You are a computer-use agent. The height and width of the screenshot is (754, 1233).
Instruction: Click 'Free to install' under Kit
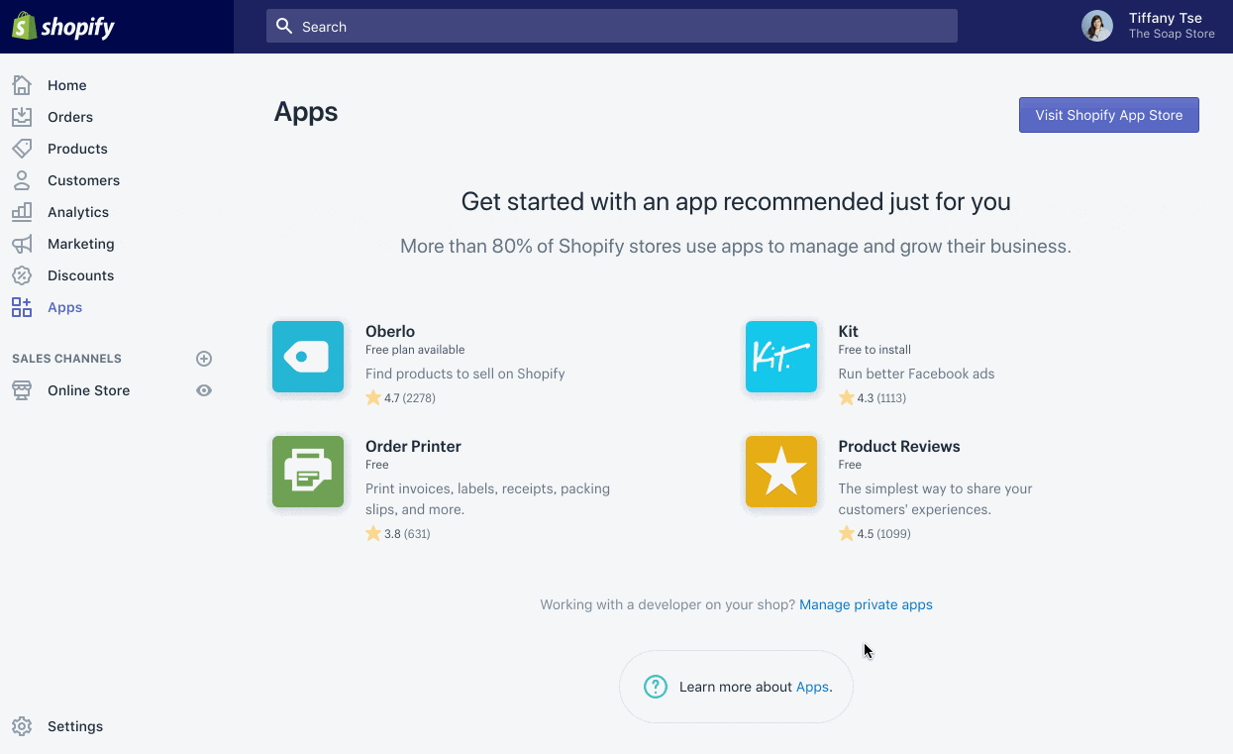point(874,350)
